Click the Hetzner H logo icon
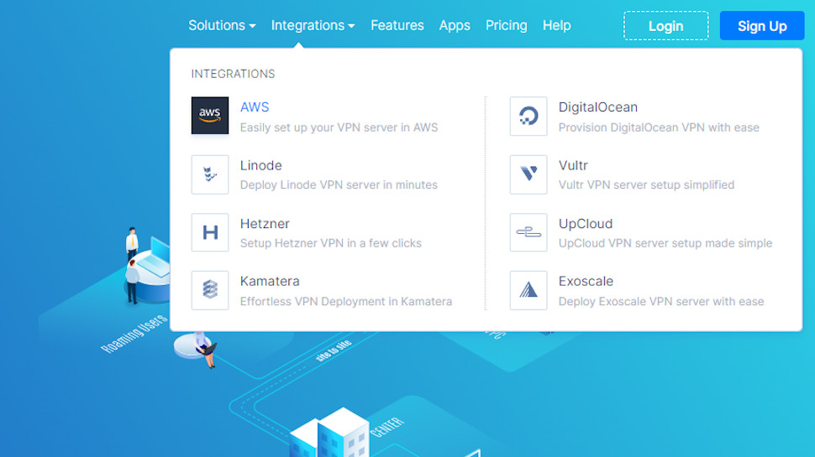The width and height of the screenshot is (815, 457). (210, 232)
